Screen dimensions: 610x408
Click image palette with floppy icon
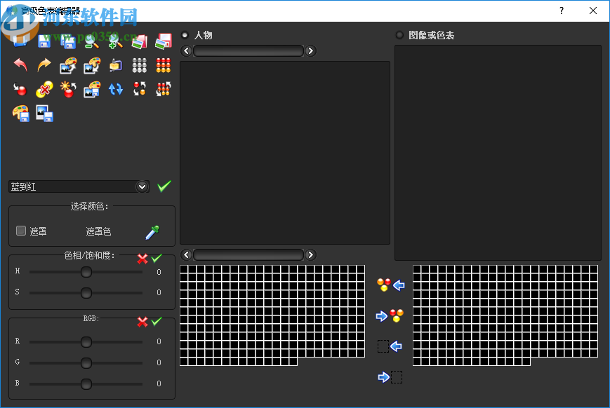92,89
